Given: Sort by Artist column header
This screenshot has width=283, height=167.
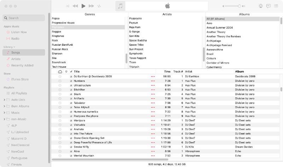Looking at the screenshot, I should click(189, 72).
